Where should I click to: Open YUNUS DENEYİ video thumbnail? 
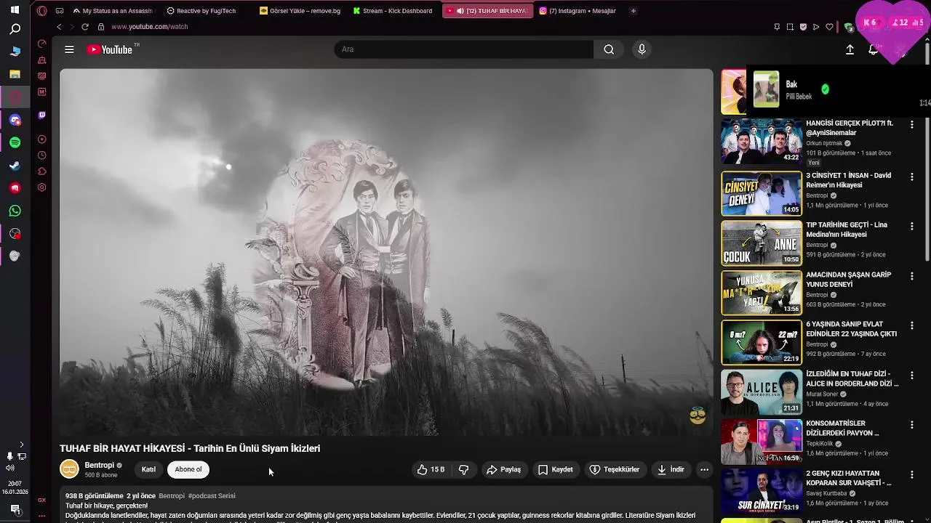pos(762,293)
